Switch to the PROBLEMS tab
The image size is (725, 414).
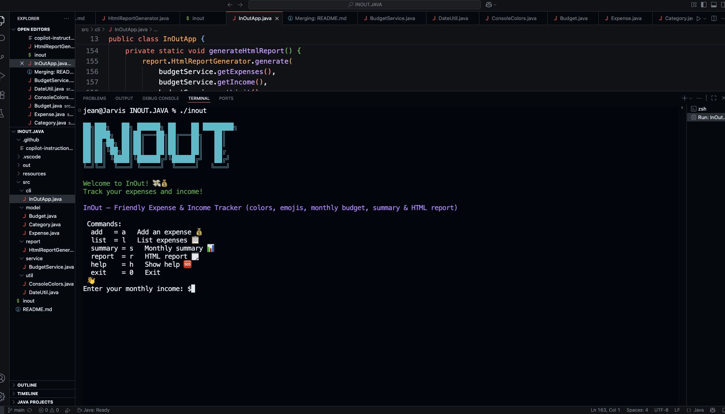pos(95,98)
